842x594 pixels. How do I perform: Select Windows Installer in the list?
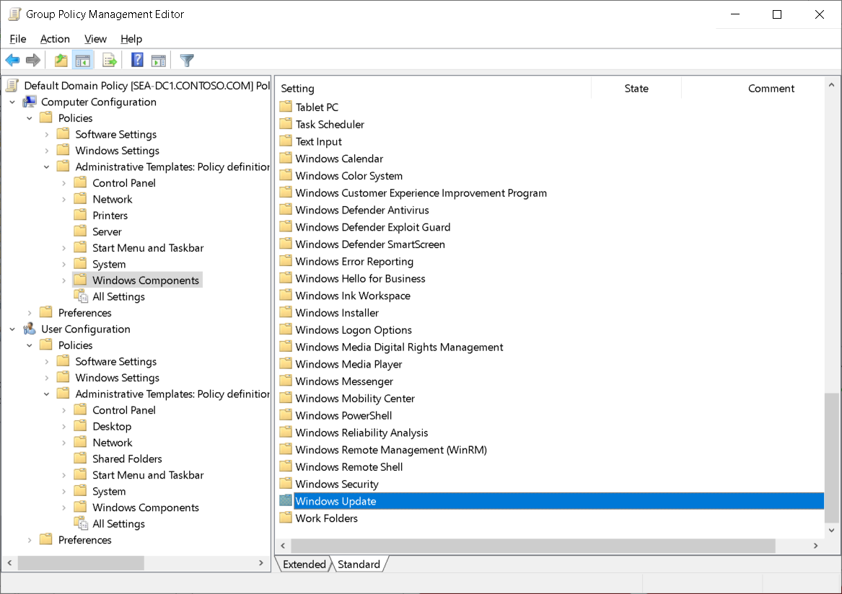337,312
